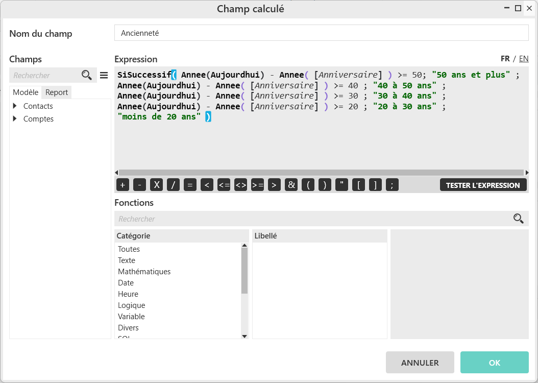Click the Nom du champ input field
This screenshot has height=383, width=538.
(321, 33)
